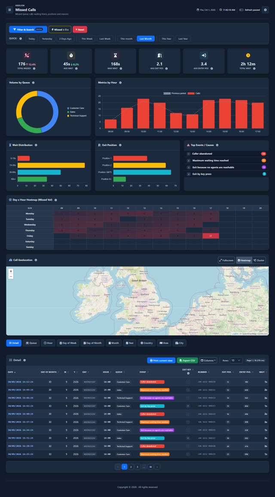
Task: Select the Last Month quick range
Action: [x=146, y=39]
